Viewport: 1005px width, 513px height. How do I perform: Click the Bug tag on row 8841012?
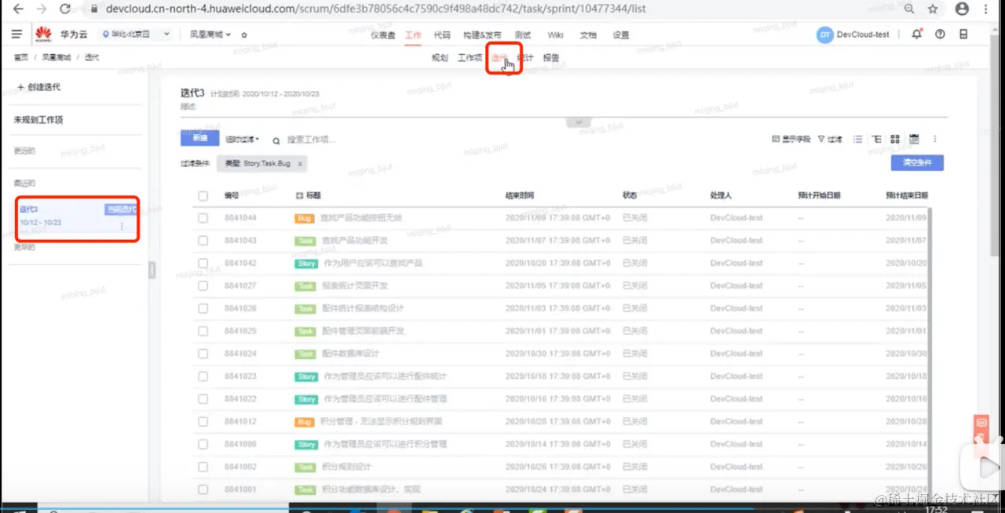(305, 422)
